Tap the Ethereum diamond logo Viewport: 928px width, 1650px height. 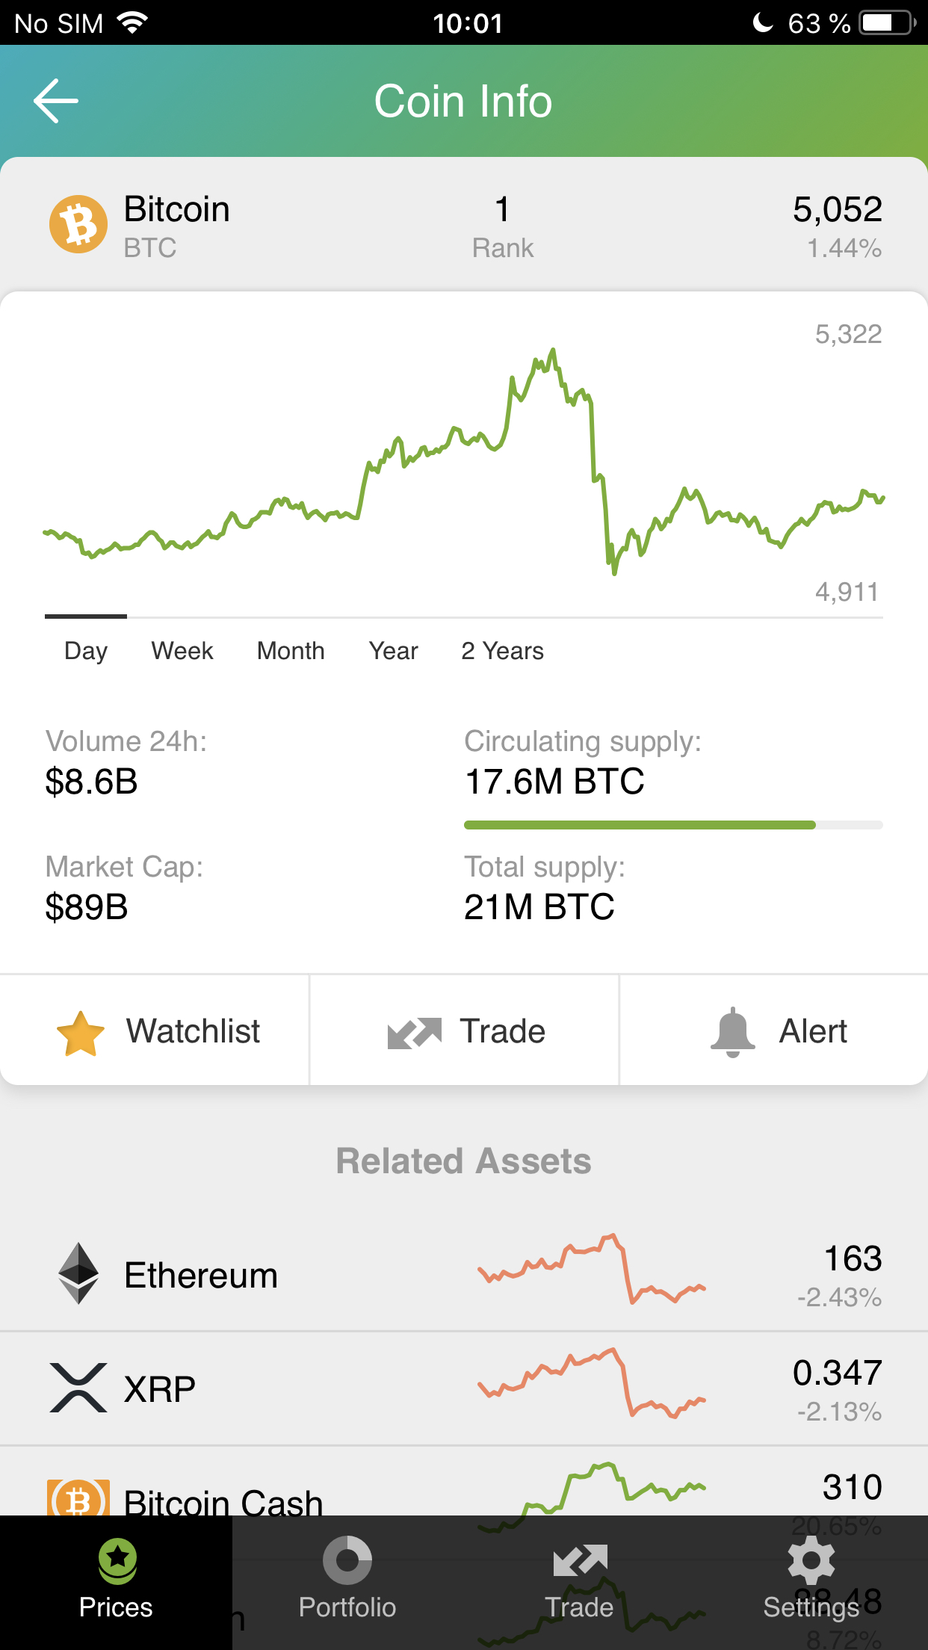tap(78, 1273)
